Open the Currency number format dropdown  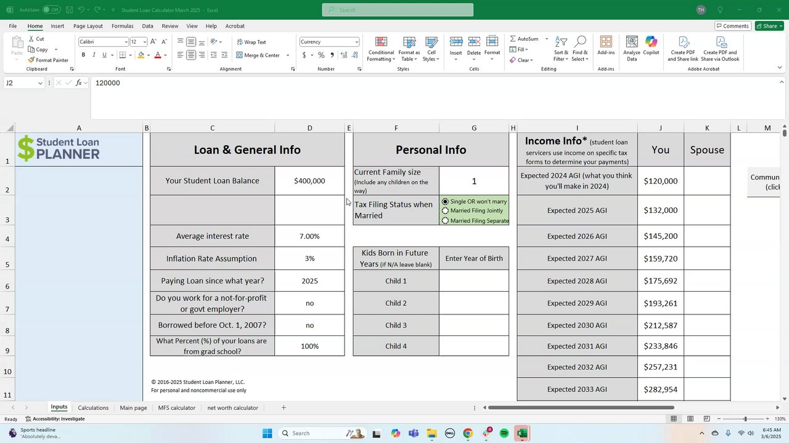click(356, 42)
